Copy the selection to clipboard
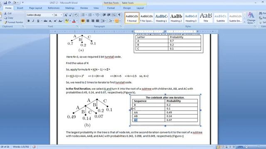The height and width of the screenshot is (149, 266). pyautogui.click(x=8, y=18)
